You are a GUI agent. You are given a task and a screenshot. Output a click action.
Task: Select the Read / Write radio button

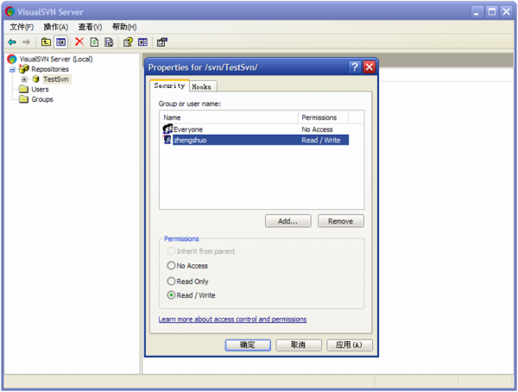coord(171,295)
